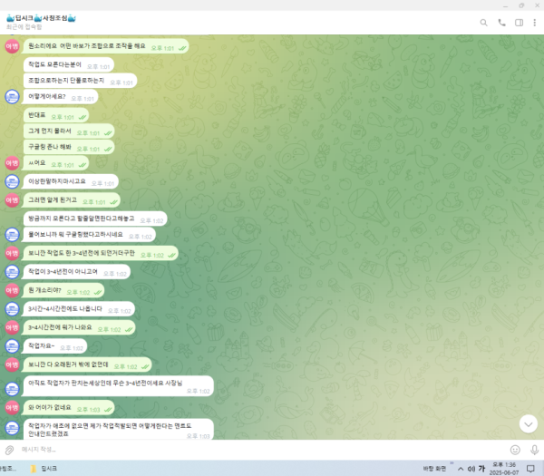The image size is (544, 476).
Task: Select message '보니깐 작업도 한 3~4년전에 되던거더구만'
Action: coord(101,253)
